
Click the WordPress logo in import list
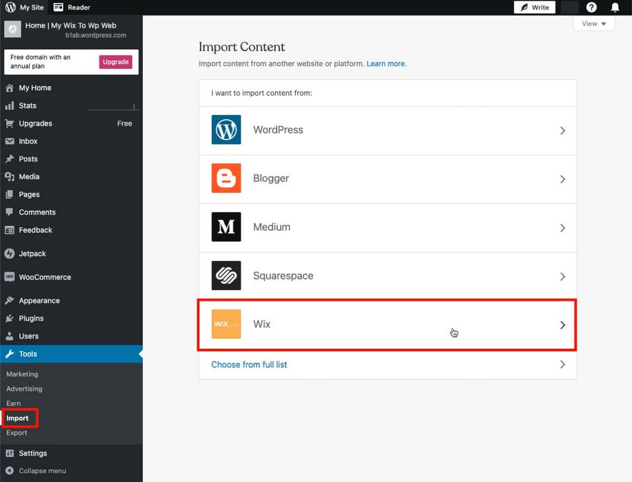(226, 130)
